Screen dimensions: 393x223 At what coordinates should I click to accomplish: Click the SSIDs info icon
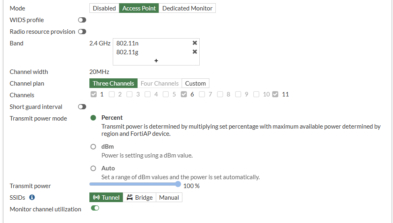click(32, 197)
